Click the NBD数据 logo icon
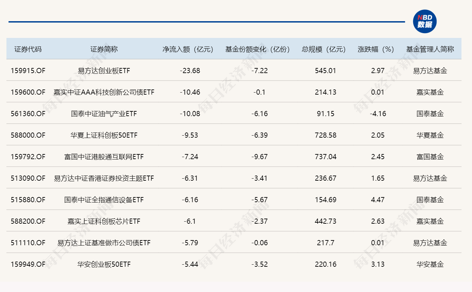Viewport: 472px width, 292px height. click(x=425, y=22)
